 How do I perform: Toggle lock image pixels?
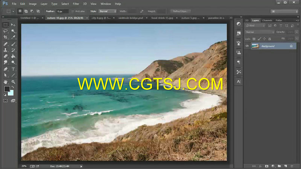[259, 39]
